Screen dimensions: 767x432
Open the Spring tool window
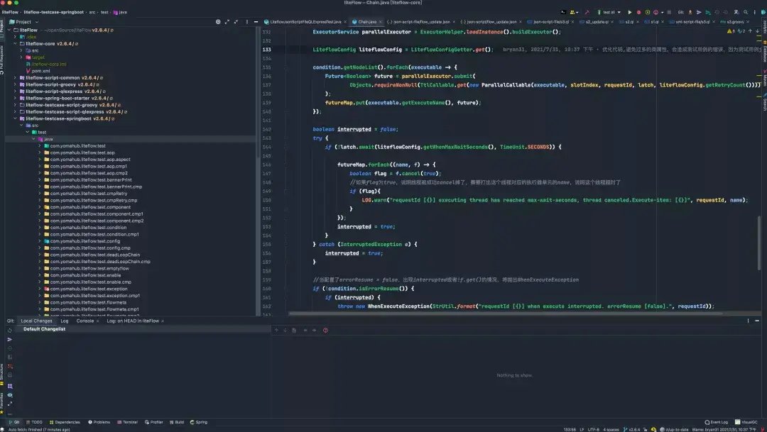(199, 422)
